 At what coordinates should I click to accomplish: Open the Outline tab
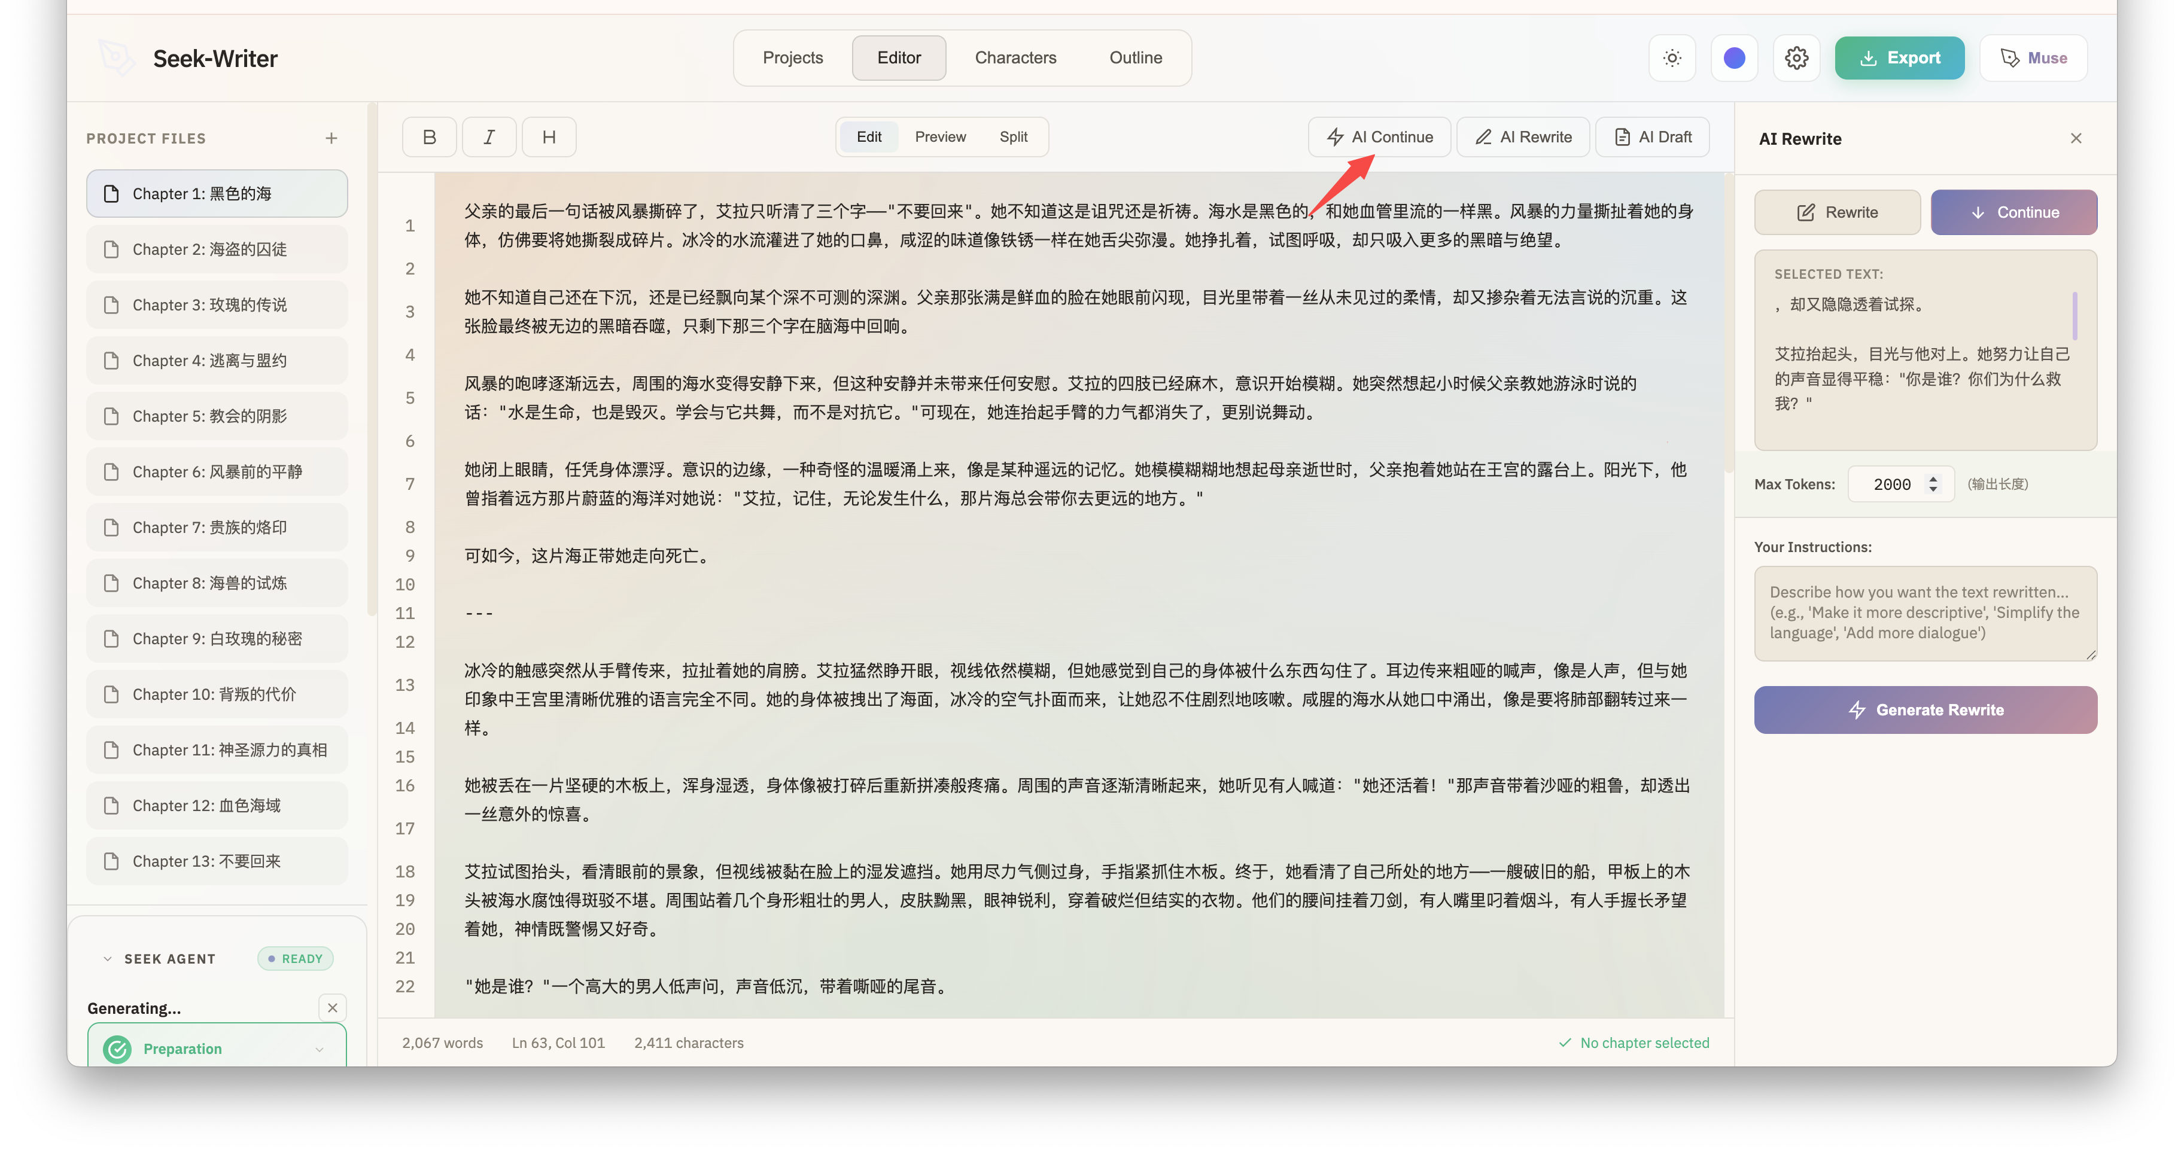(1135, 57)
